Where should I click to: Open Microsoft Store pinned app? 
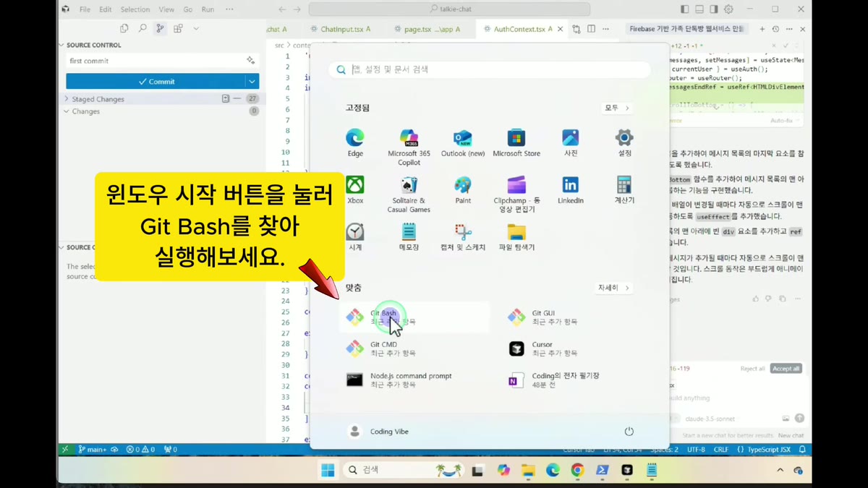pos(516,142)
